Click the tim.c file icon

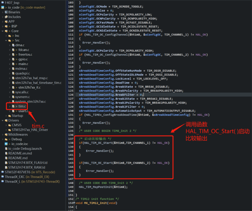[13, 106]
